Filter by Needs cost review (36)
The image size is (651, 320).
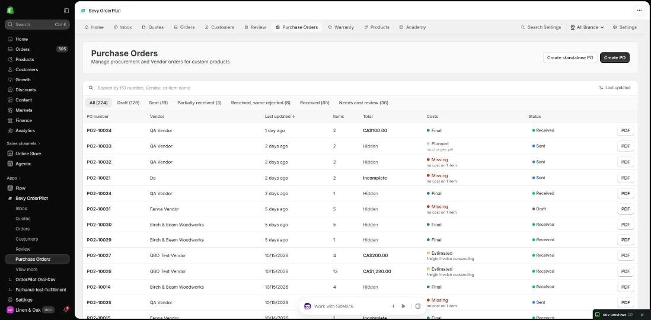click(363, 103)
